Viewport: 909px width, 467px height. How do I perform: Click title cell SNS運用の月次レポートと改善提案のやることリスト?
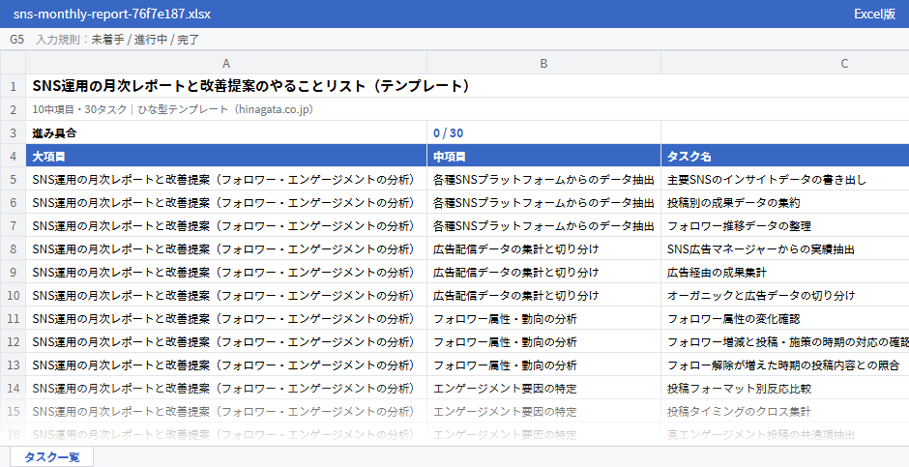coord(467,86)
